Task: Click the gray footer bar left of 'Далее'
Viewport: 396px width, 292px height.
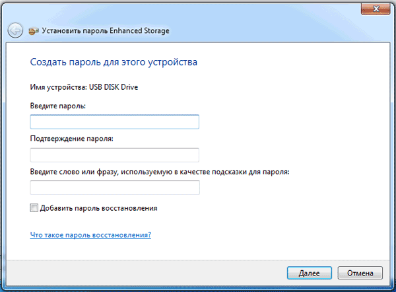Action: pos(147,273)
